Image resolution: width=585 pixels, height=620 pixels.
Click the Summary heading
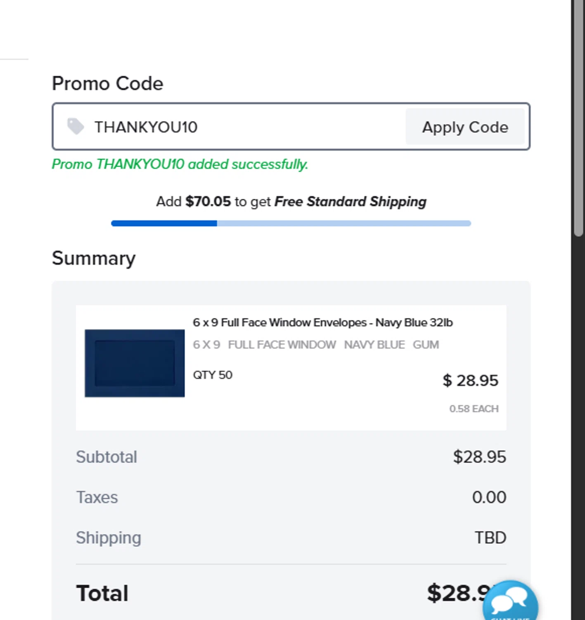click(x=94, y=258)
